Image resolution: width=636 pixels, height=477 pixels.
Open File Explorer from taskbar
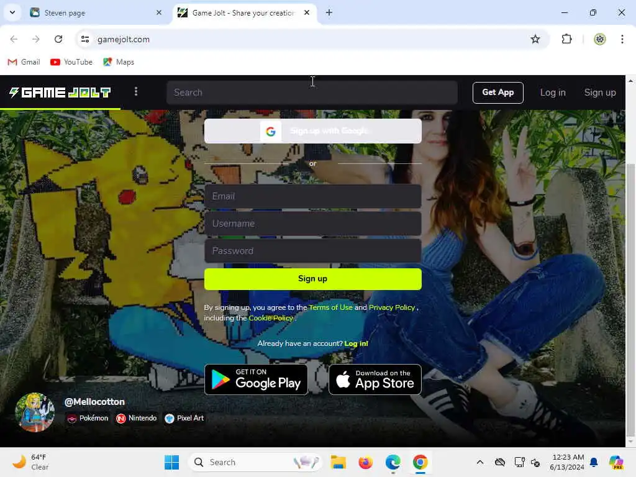[338, 462]
